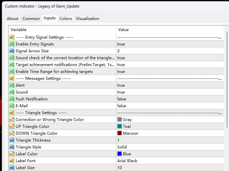Open the Gray color dropdown for wrong triangle
This screenshot has width=229, height=171.
pyautogui.click(x=170, y=120)
